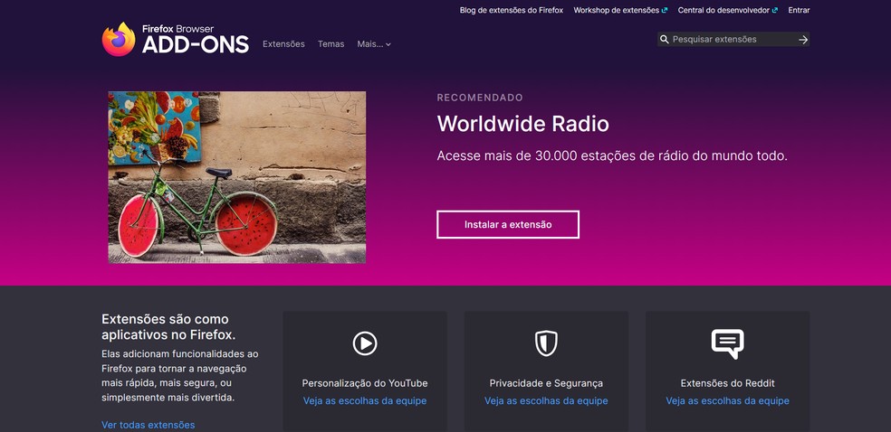Click the Instalar a extensão button

[508, 224]
